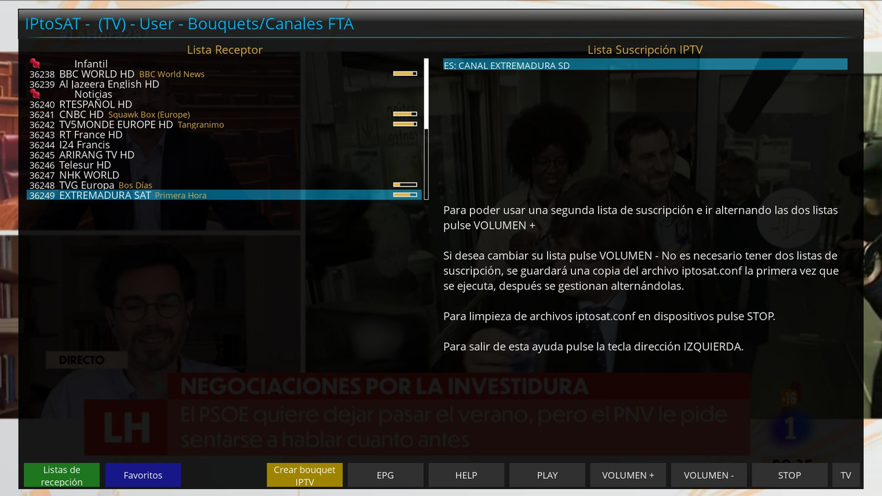Click the IPtoSAT title bar text
Image resolution: width=882 pixels, height=496 pixels.
pyautogui.click(x=189, y=24)
